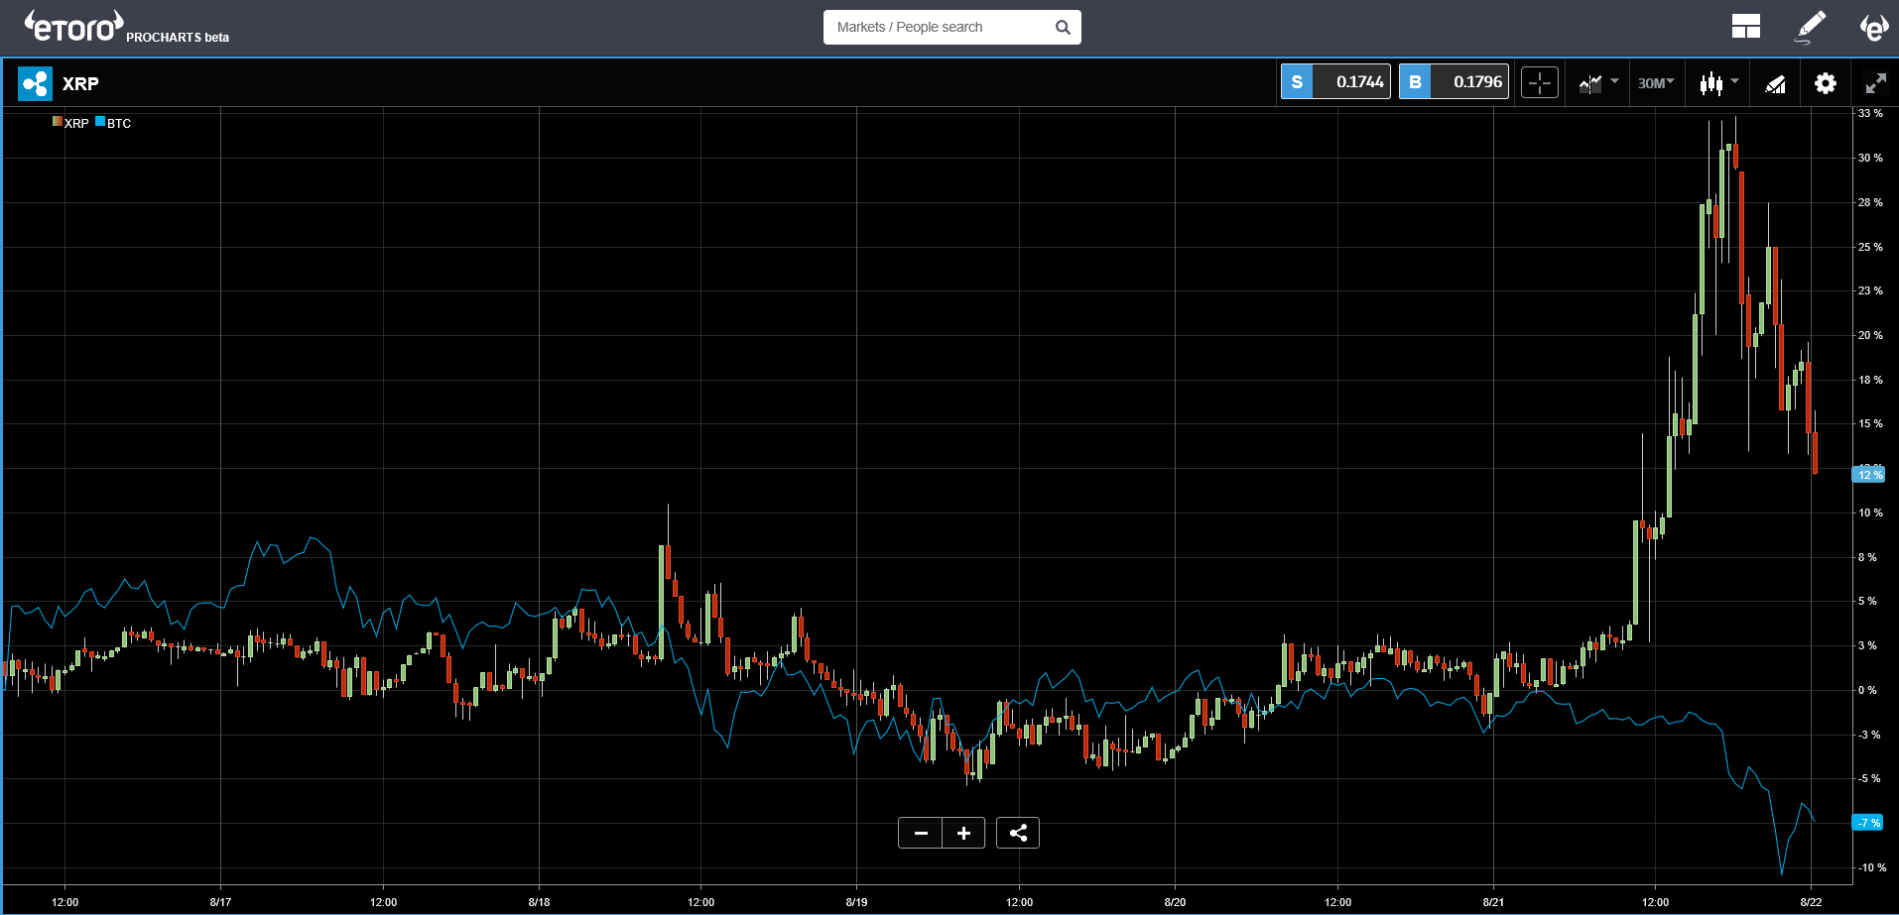Click the 8/20 date label on time axis
This screenshot has width=1899, height=915.
[1175, 902]
